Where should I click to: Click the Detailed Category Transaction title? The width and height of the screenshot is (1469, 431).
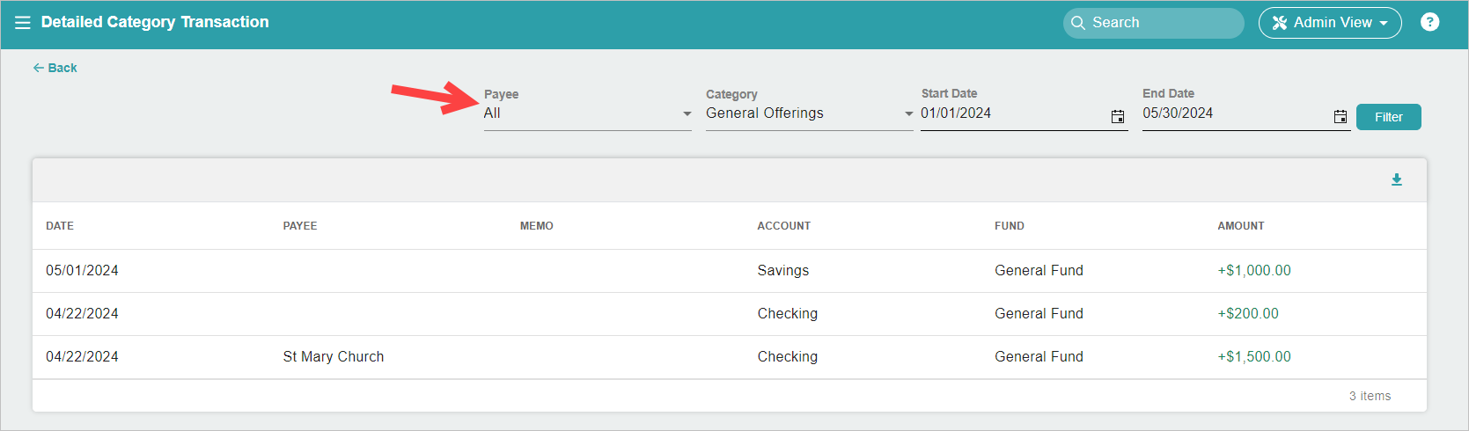click(155, 23)
